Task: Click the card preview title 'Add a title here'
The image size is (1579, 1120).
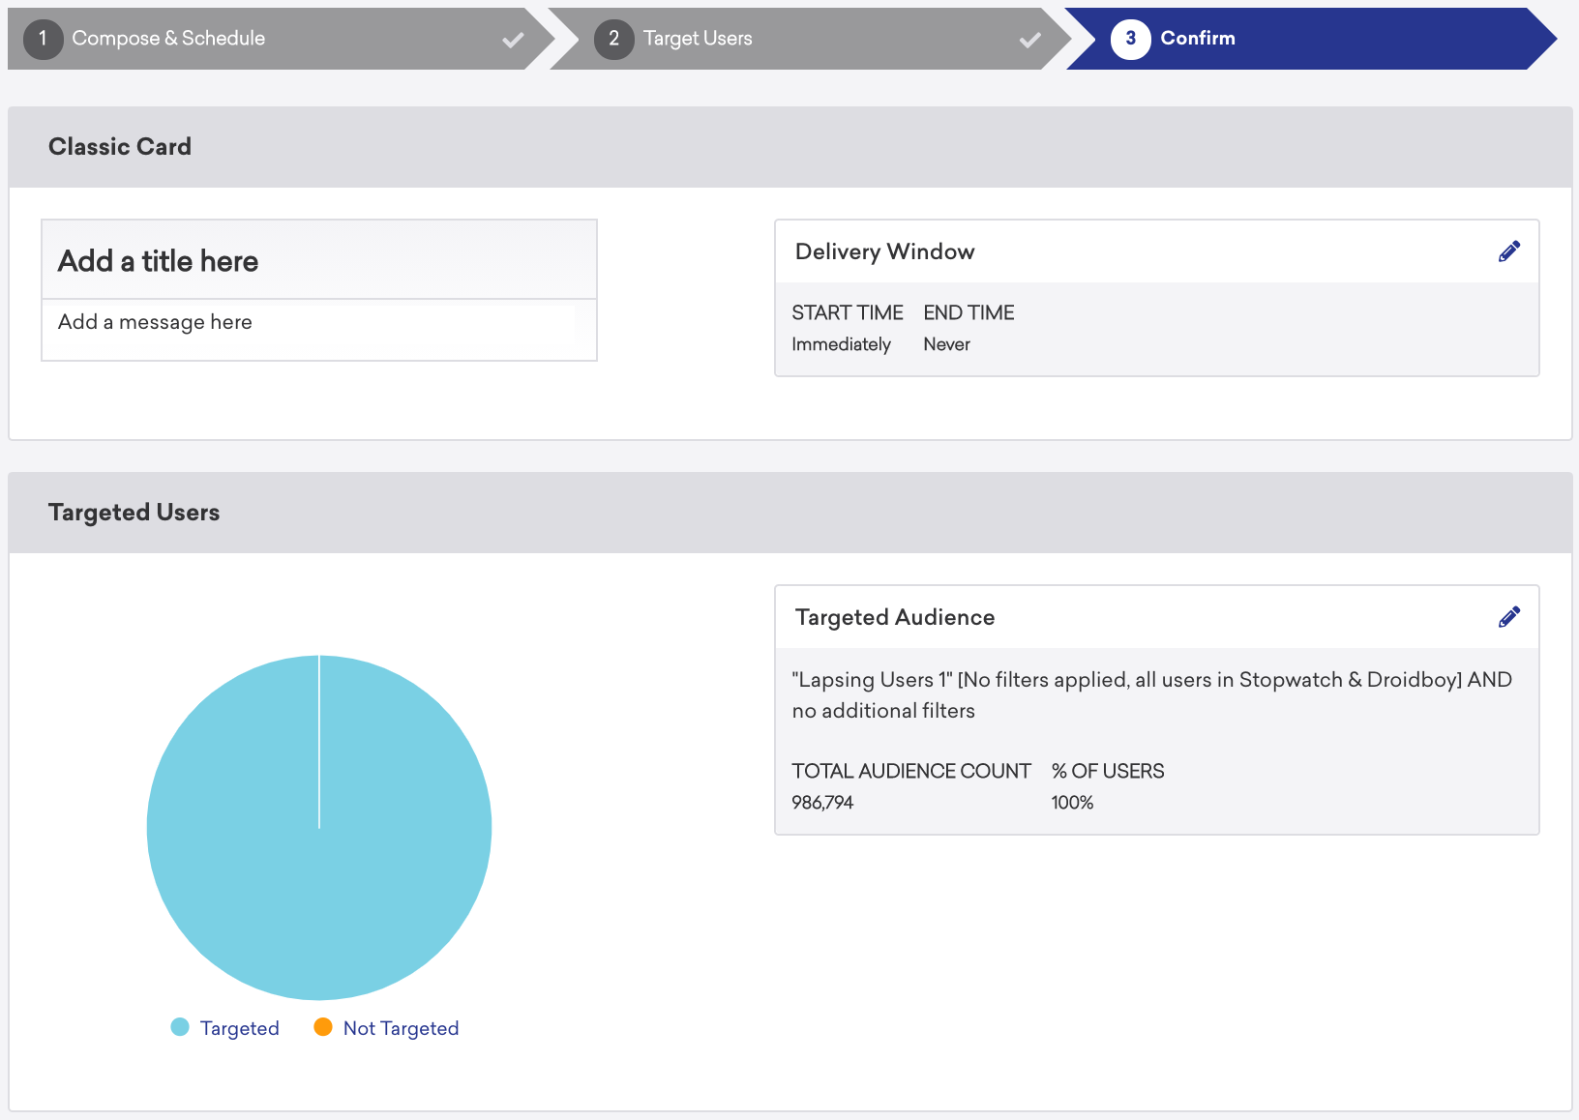Action: coord(159,261)
